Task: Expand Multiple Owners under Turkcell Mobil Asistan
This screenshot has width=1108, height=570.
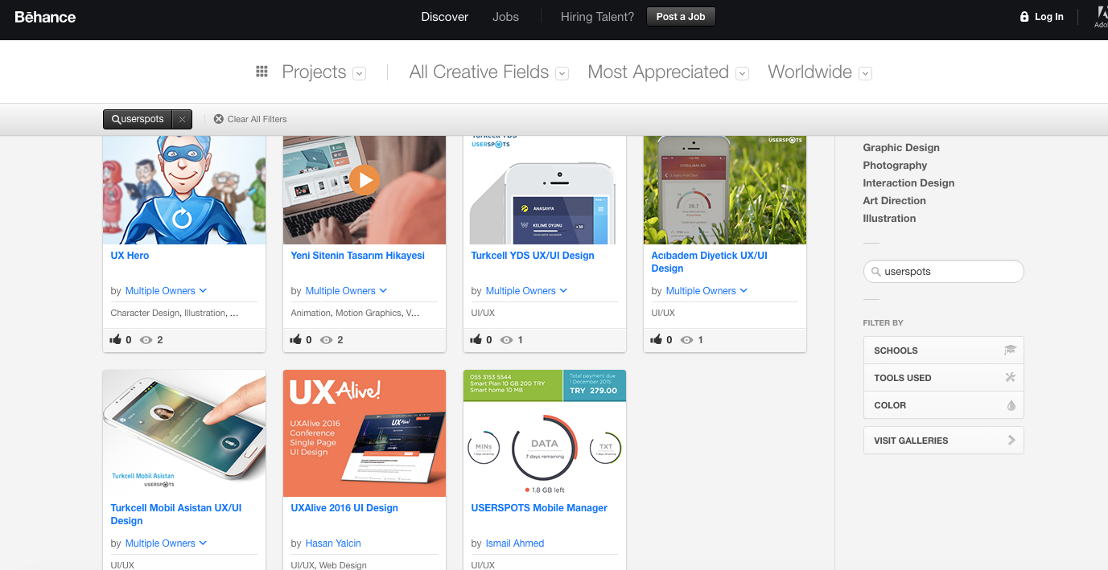Action: point(166,543)
